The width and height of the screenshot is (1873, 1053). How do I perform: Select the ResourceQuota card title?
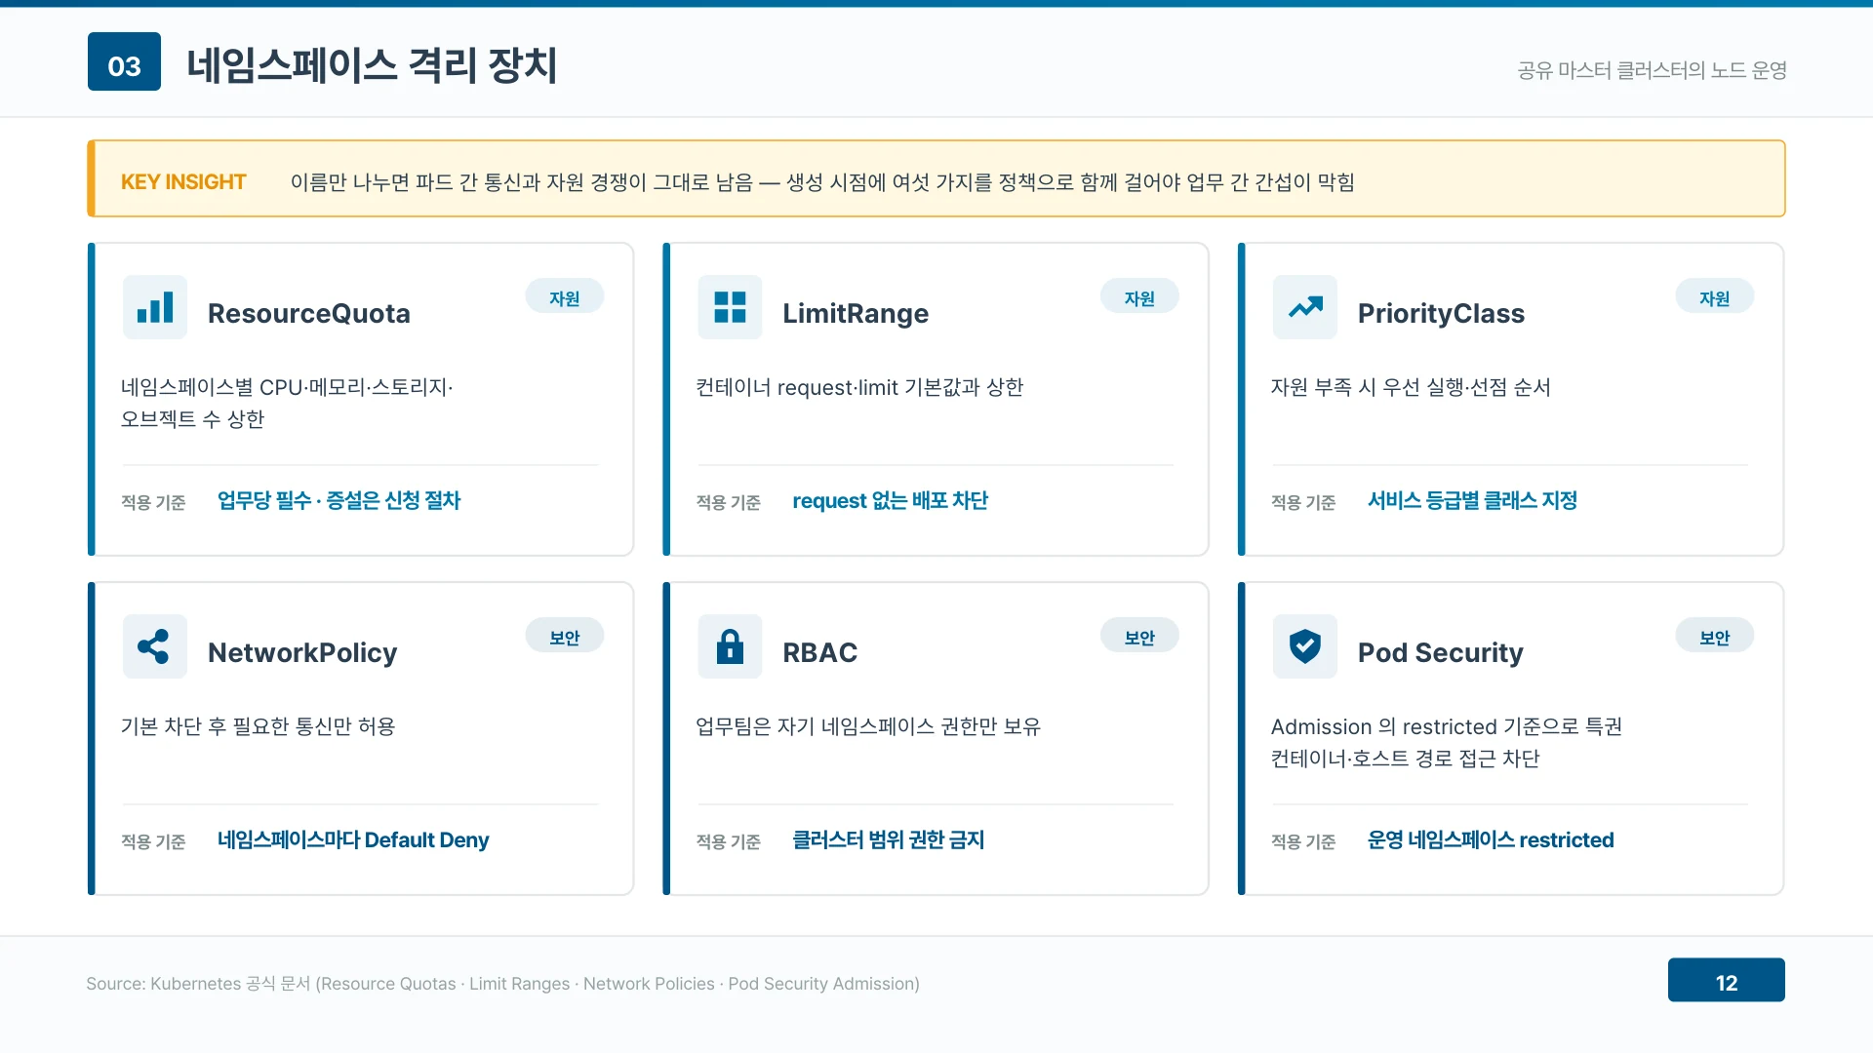click(309, 314)
